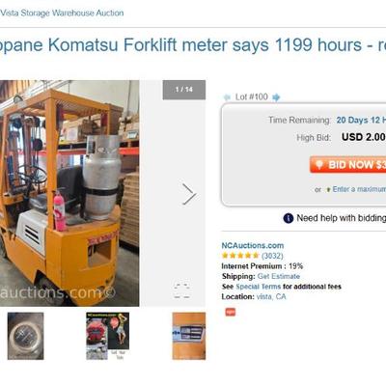Image resolution: width=386 pixels, height=386 pixels.
Task: Click the gavel icon on Bid Now button
Action: [318, 165]
